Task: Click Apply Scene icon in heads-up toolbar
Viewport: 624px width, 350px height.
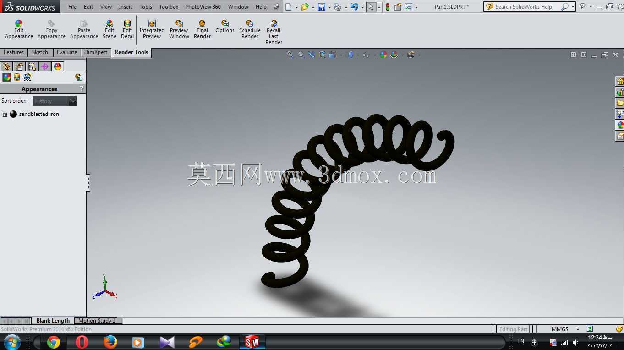Action: point(394,55)
